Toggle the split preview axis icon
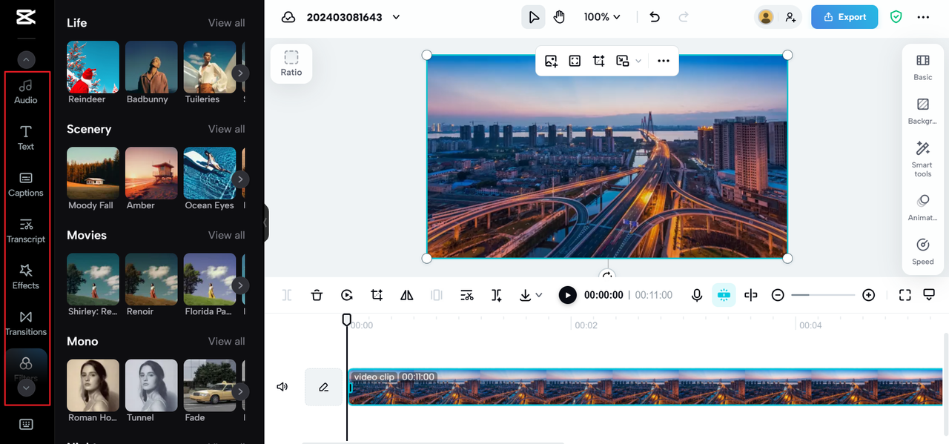This screenshot has width=949, height=444. (x=751, y=295)
